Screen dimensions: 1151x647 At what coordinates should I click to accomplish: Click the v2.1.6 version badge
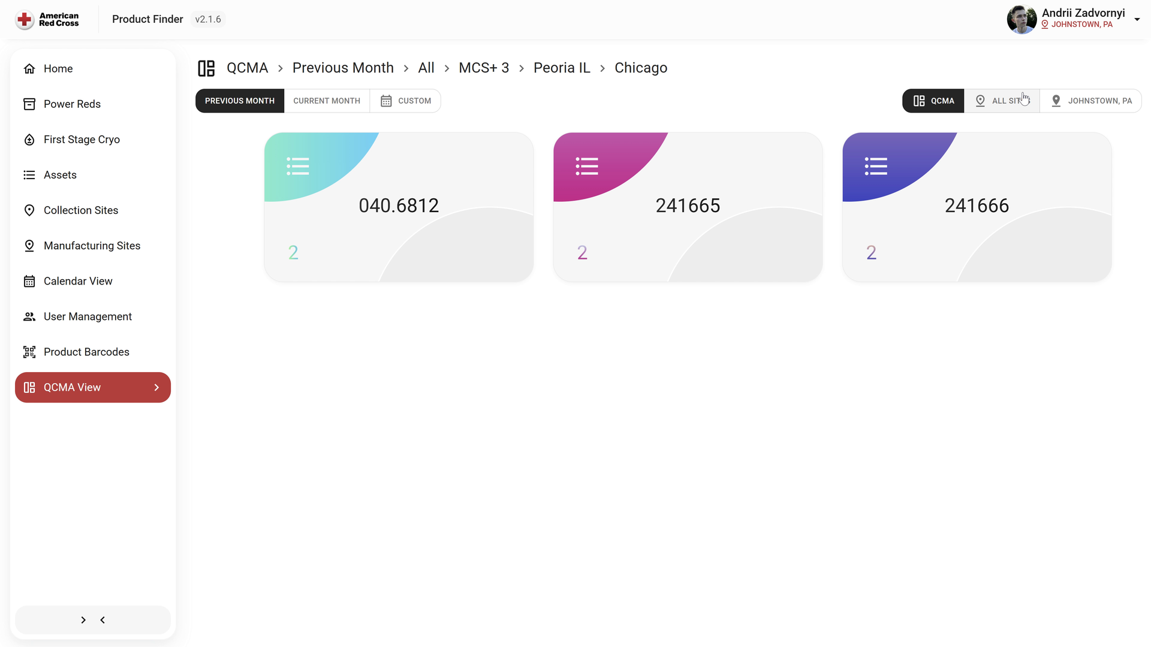(x=208, y=19)
